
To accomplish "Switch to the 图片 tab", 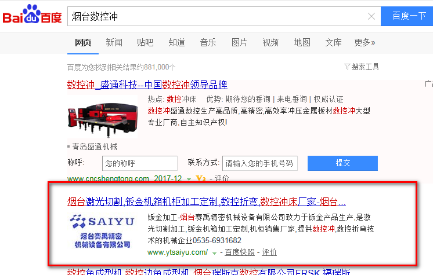I will (239, 42).
